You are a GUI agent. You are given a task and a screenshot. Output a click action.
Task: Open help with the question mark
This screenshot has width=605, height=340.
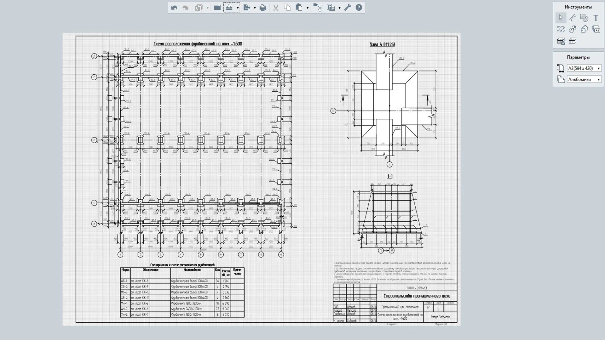[x=359, y=8]
